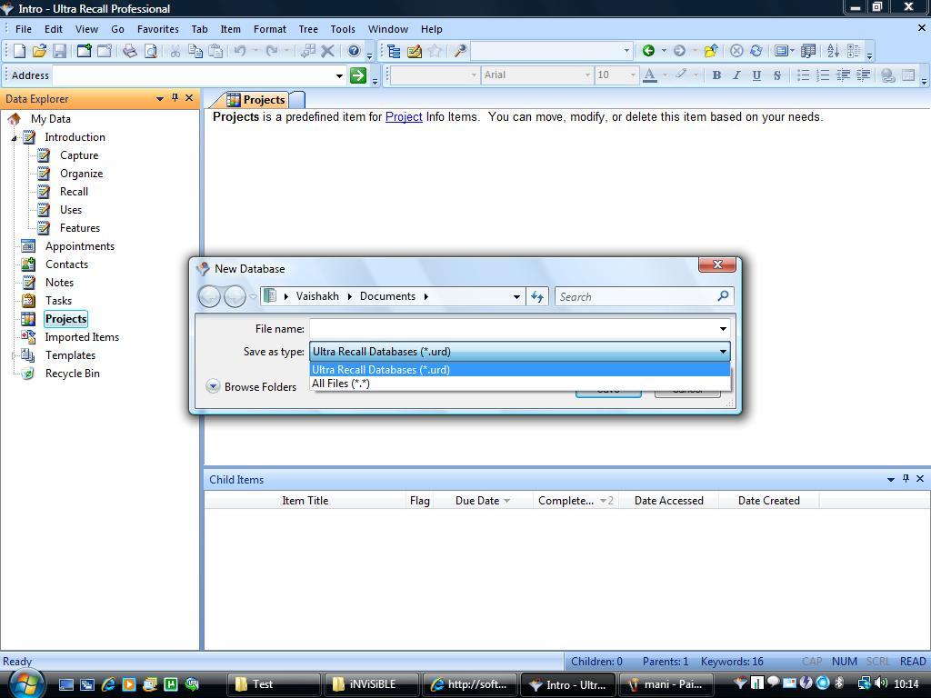Click the search binoculars icon
Screen dimensions: 931x698
click(x=460, y=51)
